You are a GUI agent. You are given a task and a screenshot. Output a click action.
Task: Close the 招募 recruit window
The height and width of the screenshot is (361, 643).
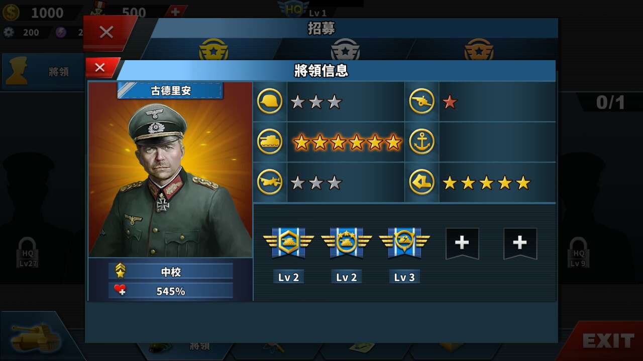coord(108,33)
